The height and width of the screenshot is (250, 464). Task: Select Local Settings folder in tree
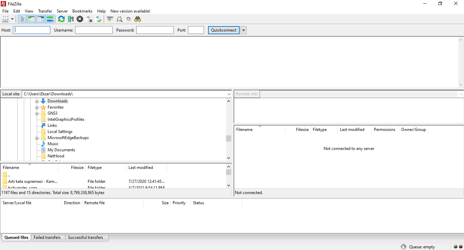[x=60, y=132]
